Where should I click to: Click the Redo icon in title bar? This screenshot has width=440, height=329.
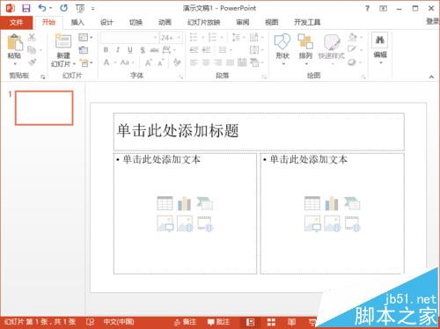tap(63, 8)
